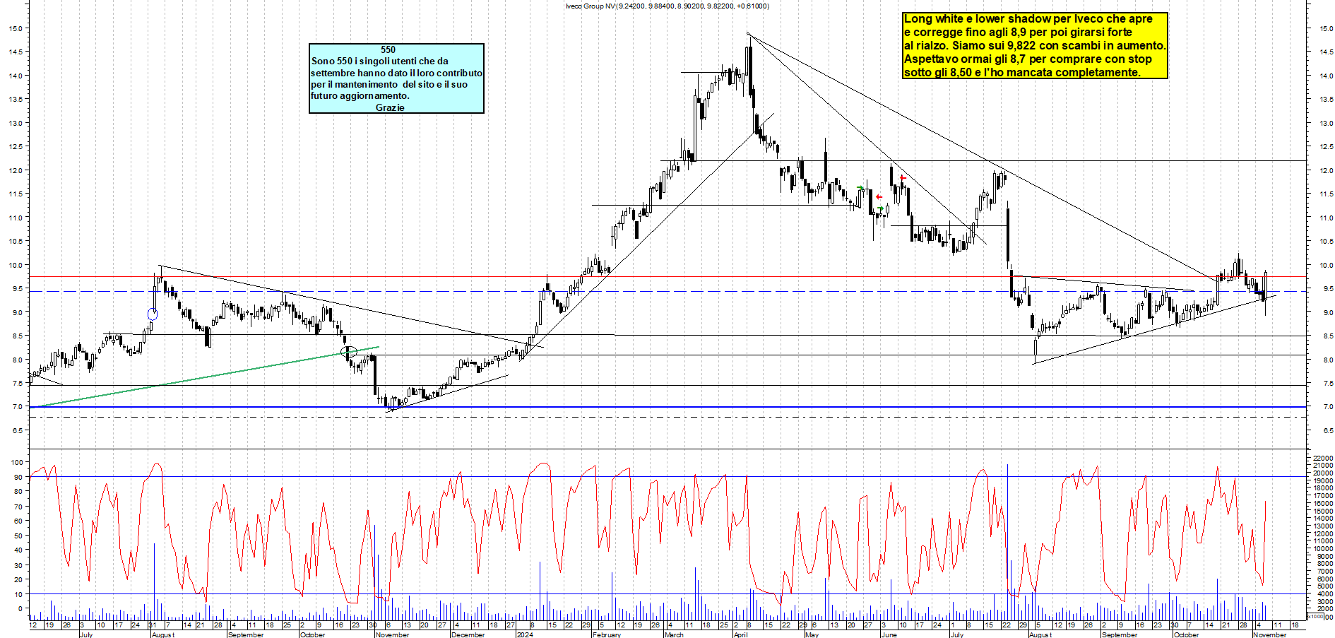This screenshot has height=638, width=1335.
Task: Click volume scale value 19000
Action: [1322, 481]
